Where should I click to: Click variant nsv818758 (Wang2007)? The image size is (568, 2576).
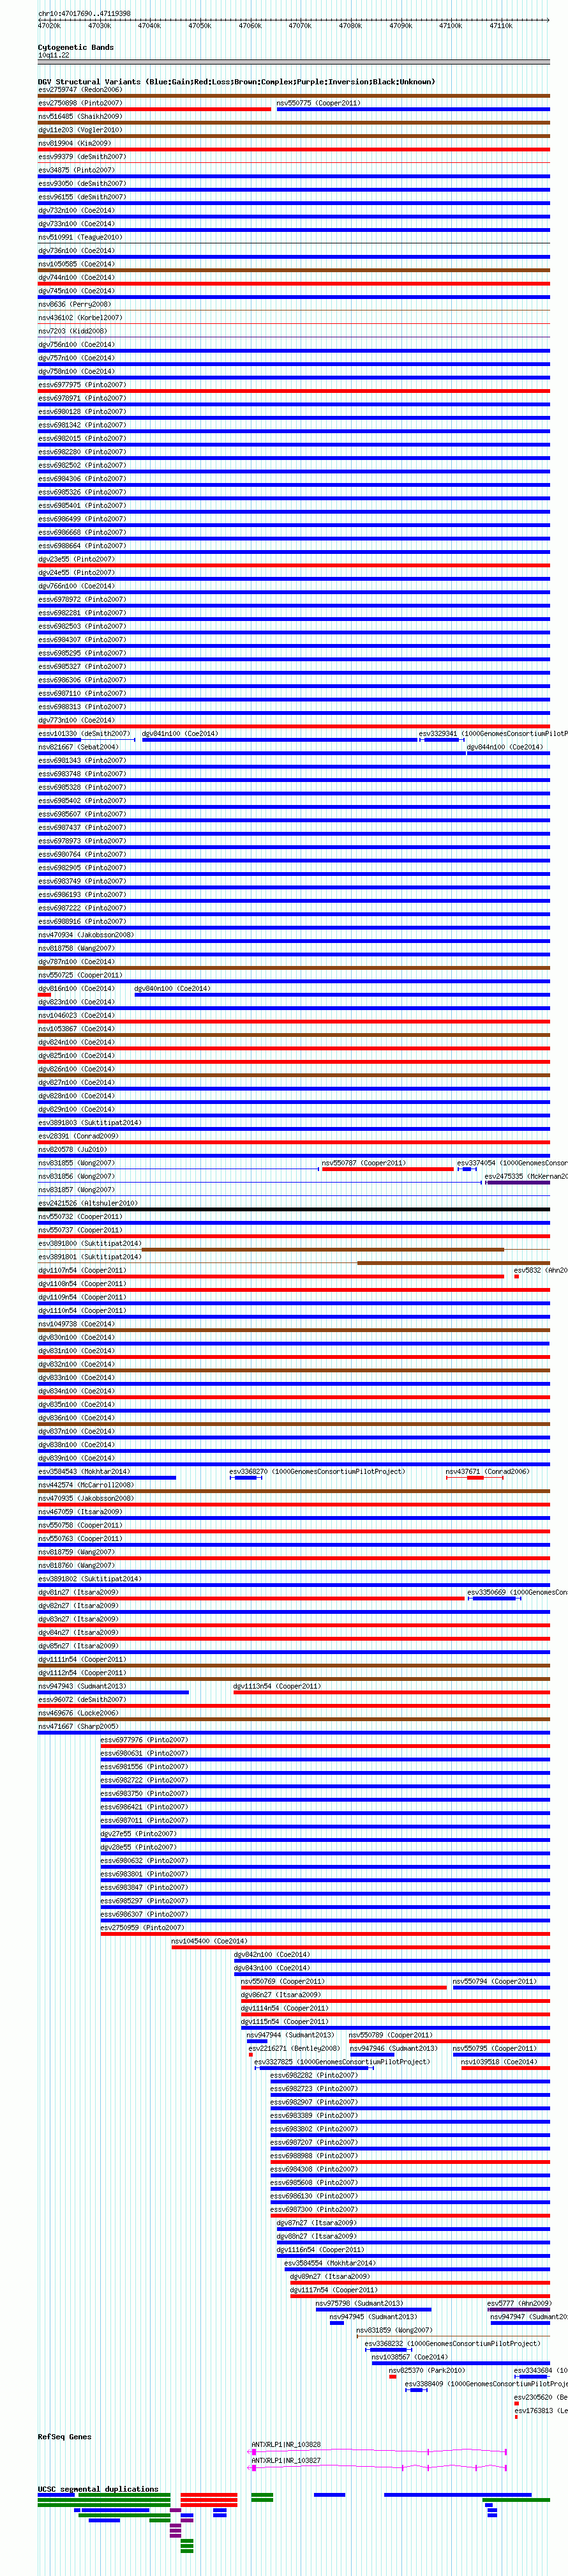point(76,948)
